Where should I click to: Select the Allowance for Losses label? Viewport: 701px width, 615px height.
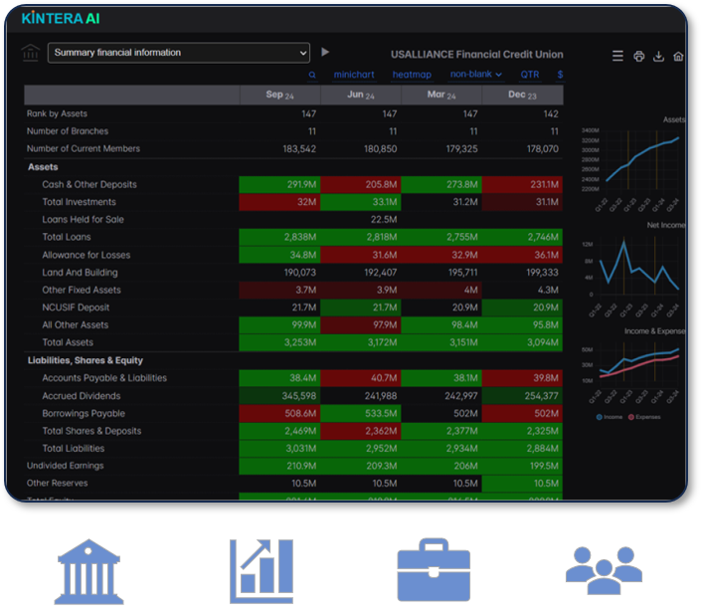[87, 255]
